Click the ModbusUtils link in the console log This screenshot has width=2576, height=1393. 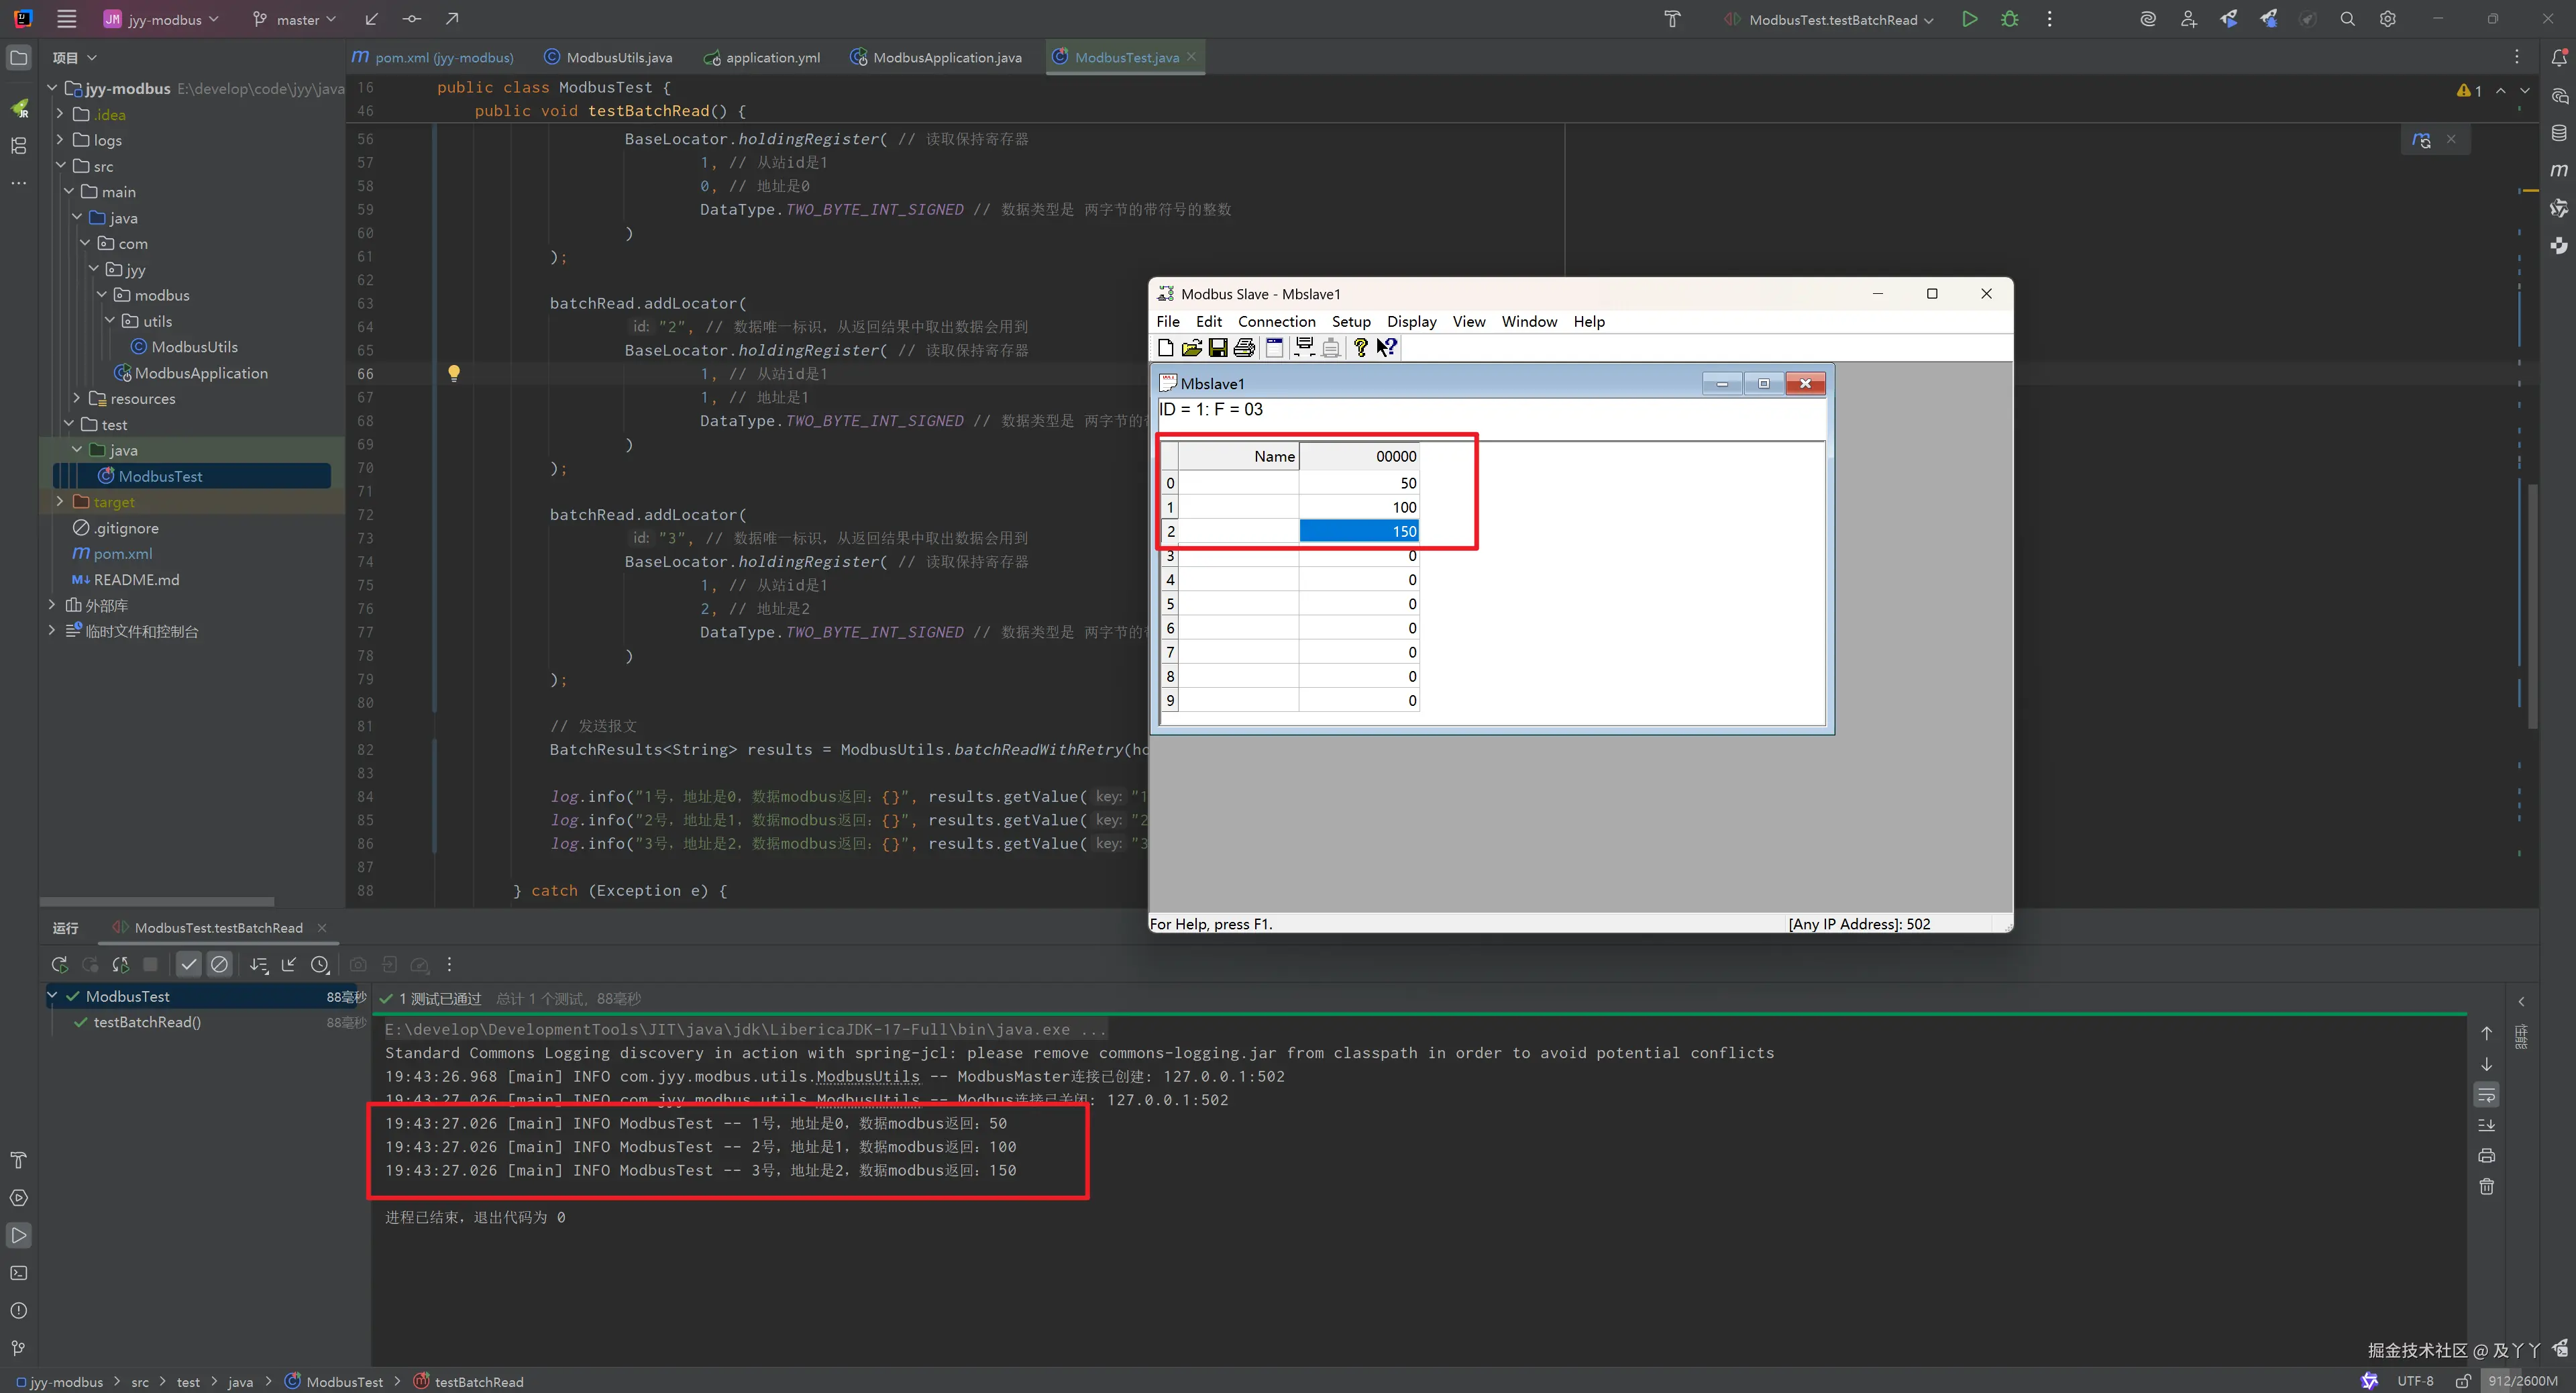coord(867,1076)
